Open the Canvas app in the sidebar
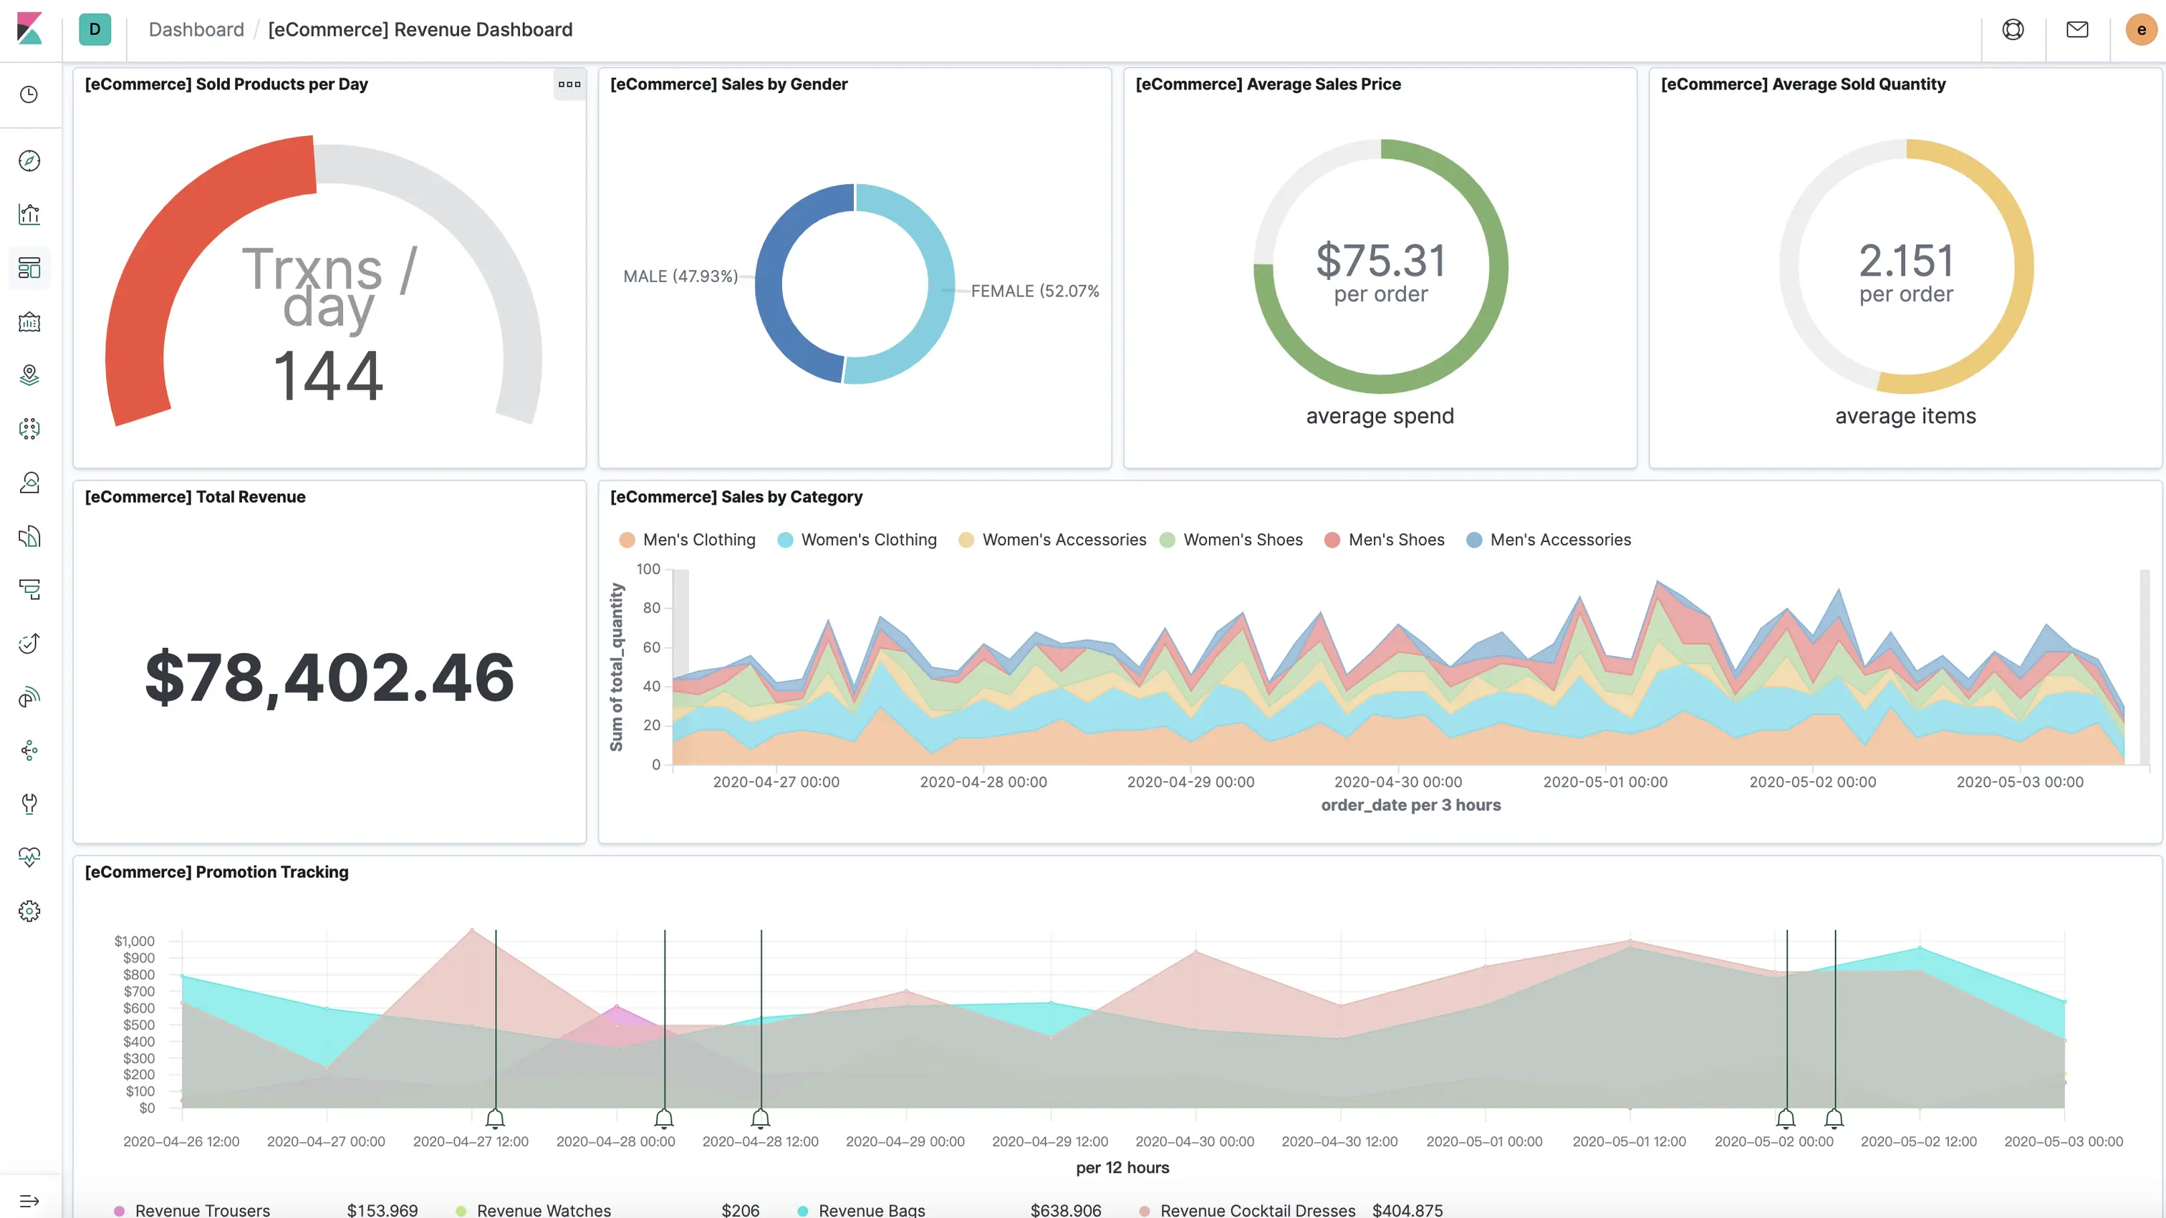 [x=29, y=322]
